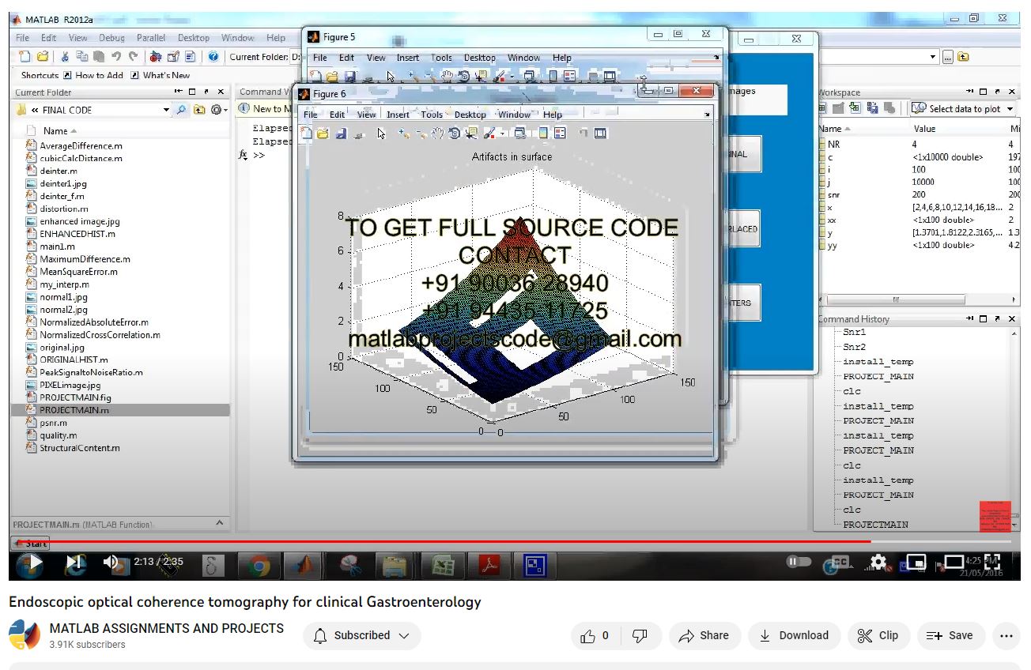Click the Simulink icon in MATLAB toolbar

(156, 57)
